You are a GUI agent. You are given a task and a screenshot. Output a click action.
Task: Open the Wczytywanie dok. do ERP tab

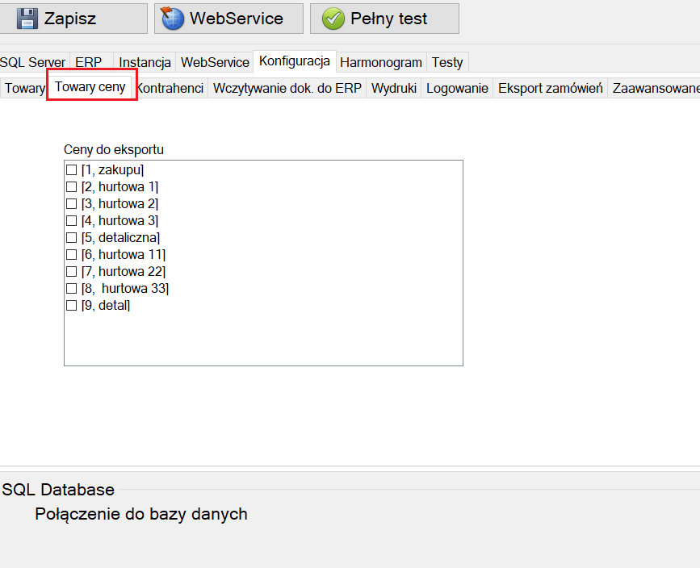[x=287, y=89]
